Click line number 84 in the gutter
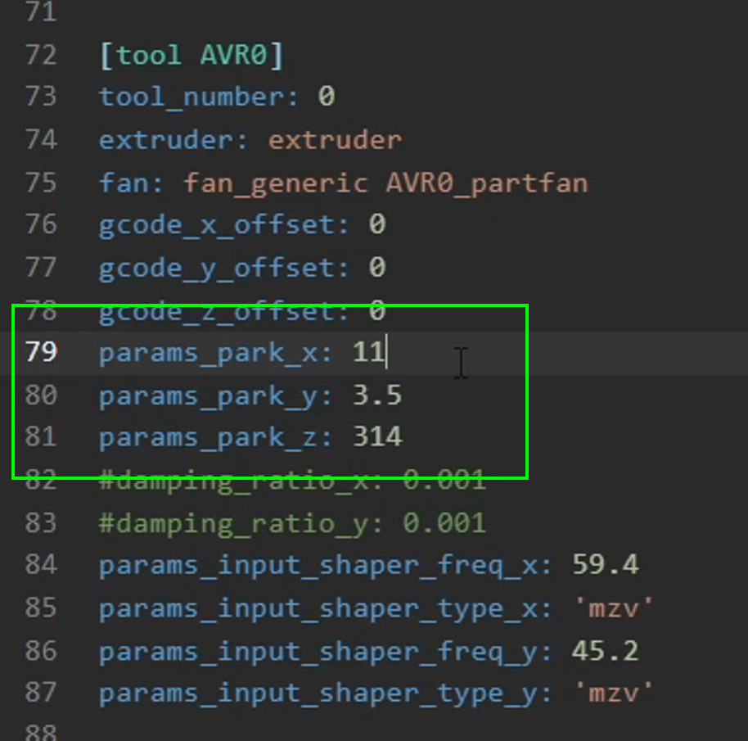The width and height of the screenshot is (748, 741). [x=41, y=565]
